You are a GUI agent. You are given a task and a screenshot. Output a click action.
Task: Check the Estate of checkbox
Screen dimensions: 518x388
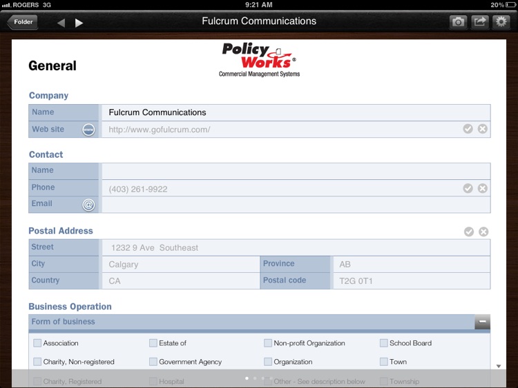[x=153, y=343]
